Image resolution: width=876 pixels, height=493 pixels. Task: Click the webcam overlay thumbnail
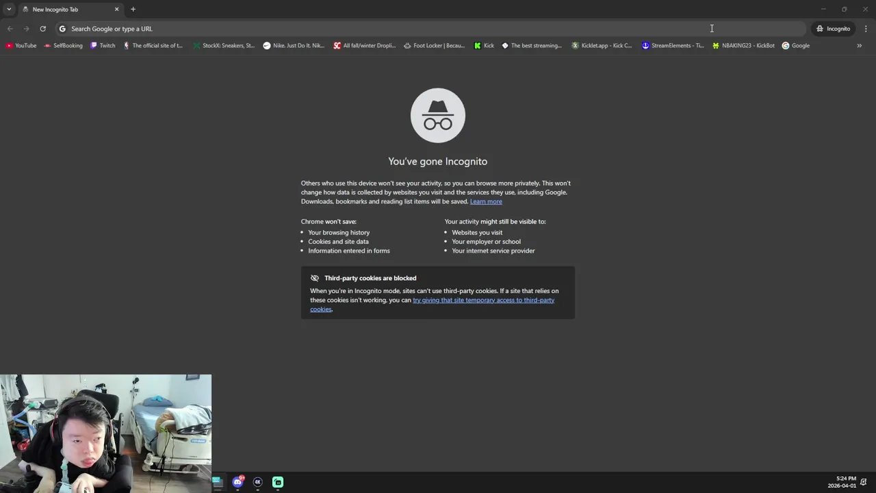pos(106,433)
